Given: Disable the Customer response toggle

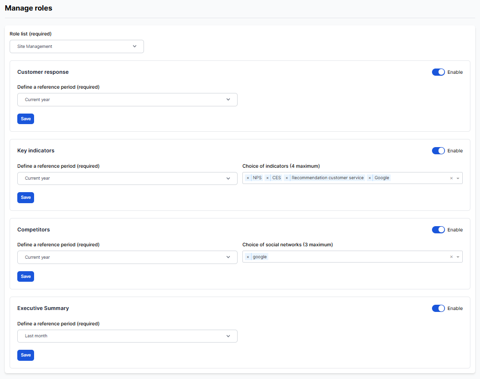Looking at the screenshot, I should coord(438,72).
